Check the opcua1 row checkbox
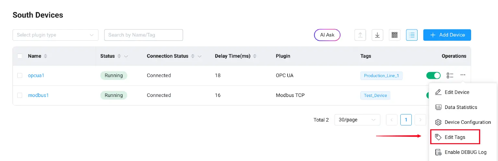The width and height of the screenshot is (498, 161). tap(20, 75)
